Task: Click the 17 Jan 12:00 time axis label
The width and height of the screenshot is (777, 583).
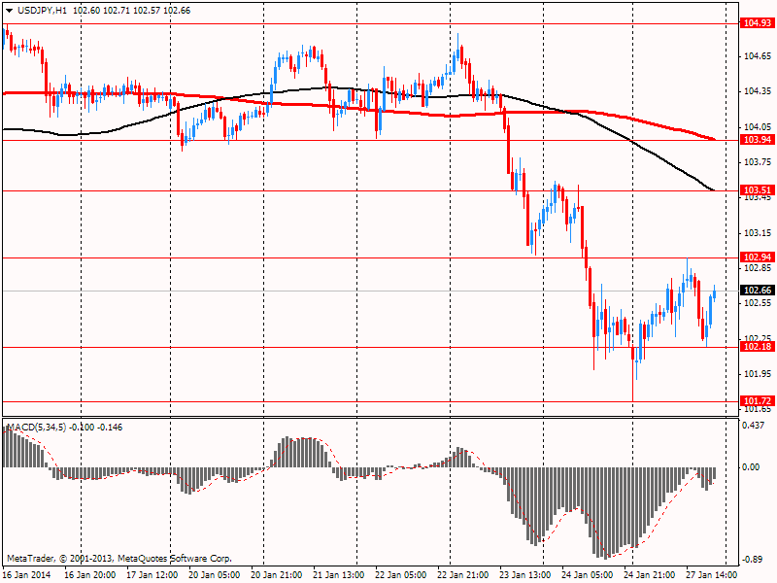Action: coord(152,575)
